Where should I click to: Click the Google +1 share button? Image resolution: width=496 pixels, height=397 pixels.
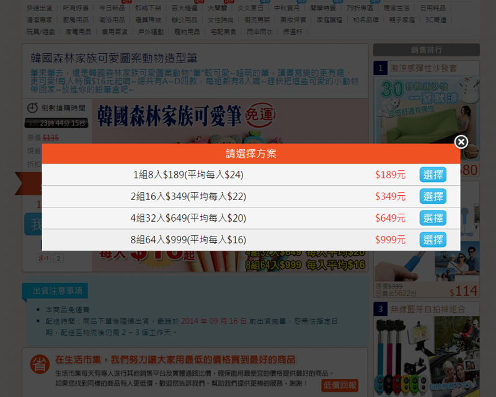tap(43, 258)
